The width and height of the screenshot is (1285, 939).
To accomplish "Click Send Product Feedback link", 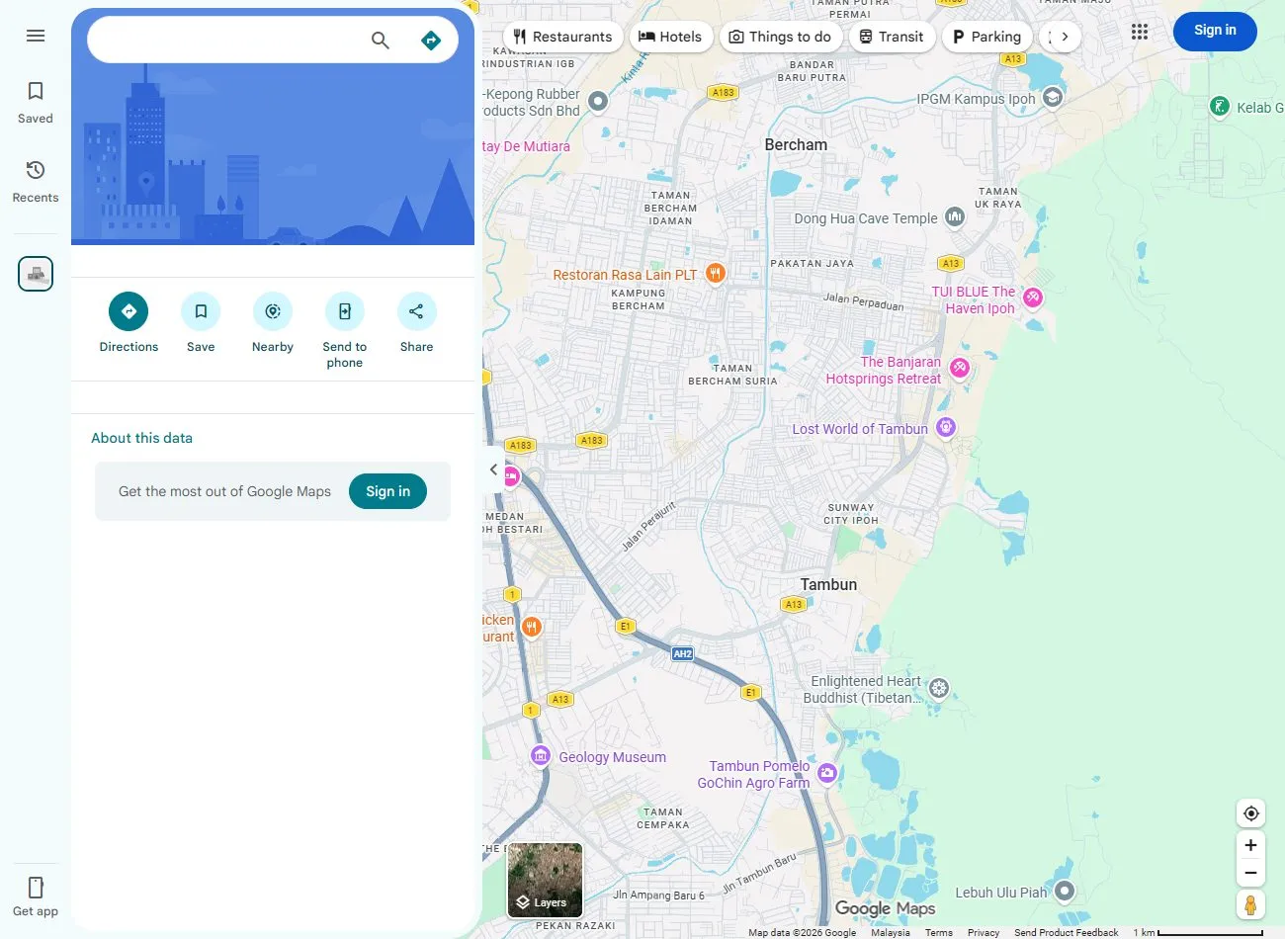I will point(1067,932).
